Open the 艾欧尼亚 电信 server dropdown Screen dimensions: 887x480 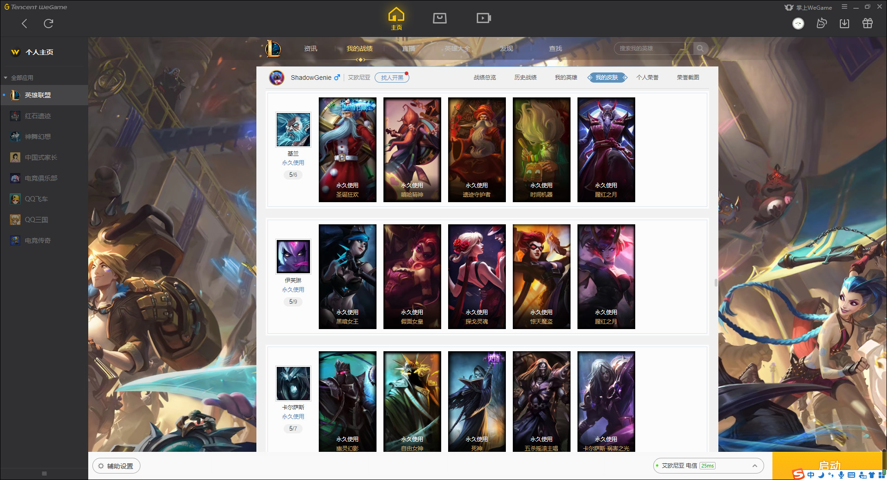coord(708,466)
